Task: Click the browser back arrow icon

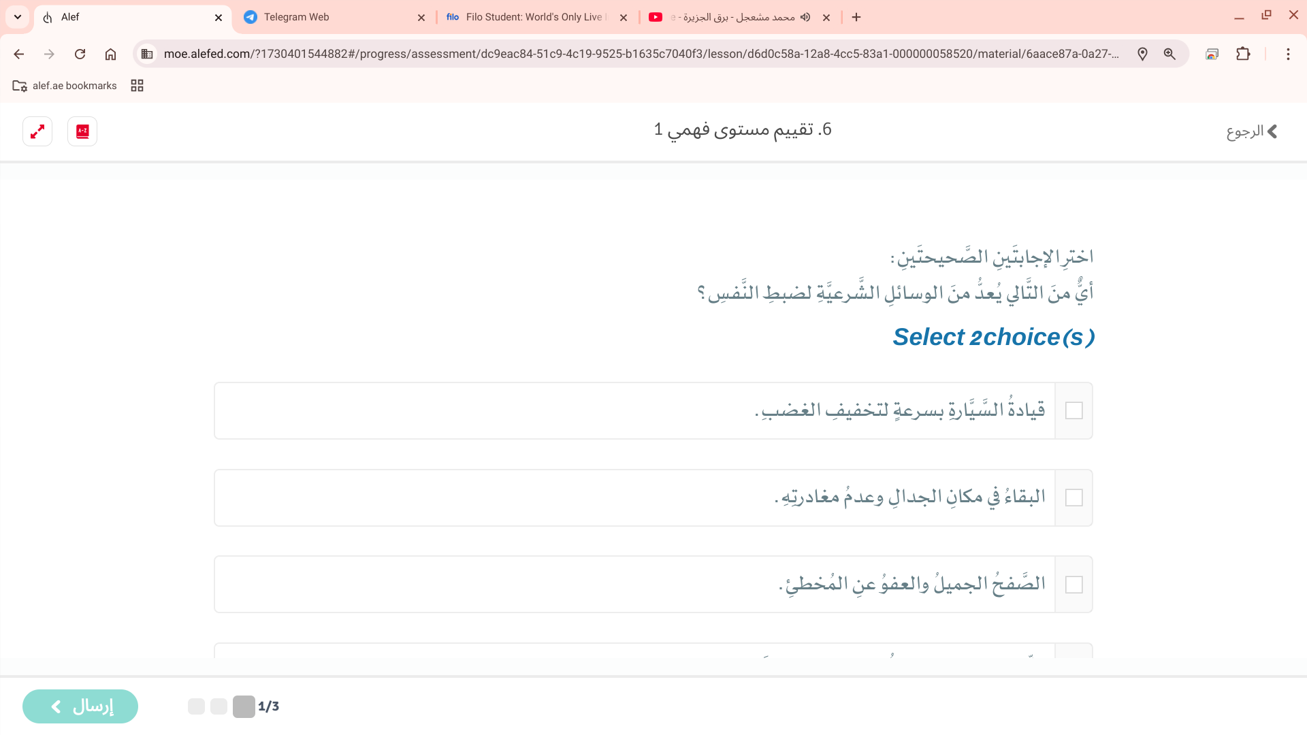Action: point(18,54)
